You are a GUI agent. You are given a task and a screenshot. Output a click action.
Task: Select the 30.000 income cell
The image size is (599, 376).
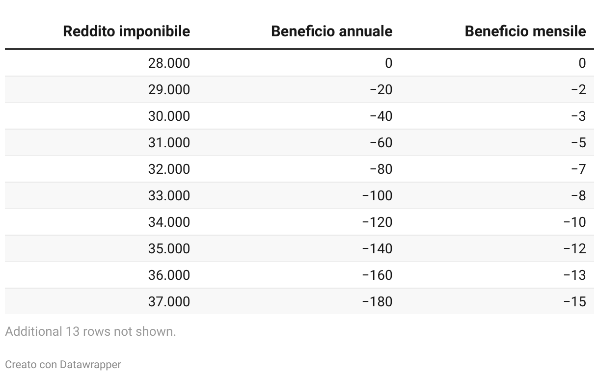[169, 116]
